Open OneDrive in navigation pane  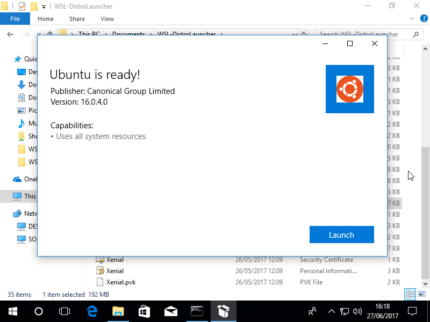(25, 179)
